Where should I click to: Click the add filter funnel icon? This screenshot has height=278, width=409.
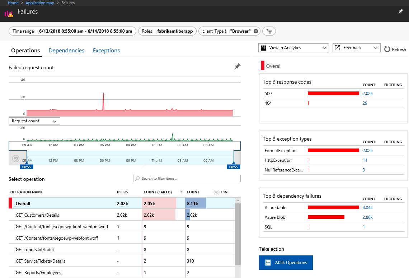(x=269, y=31)
